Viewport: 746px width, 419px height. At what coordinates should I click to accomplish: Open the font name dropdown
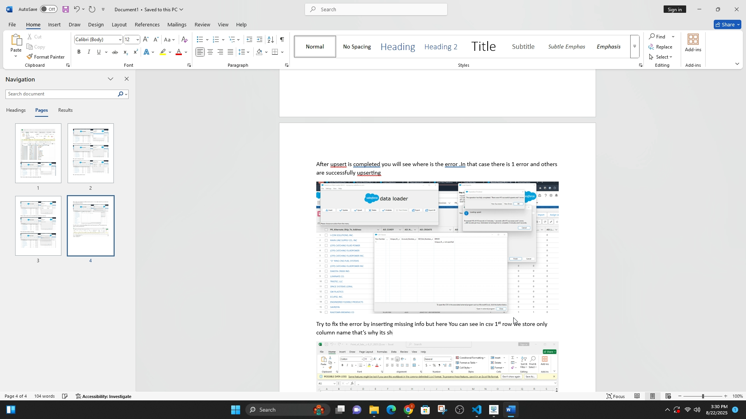120,40
